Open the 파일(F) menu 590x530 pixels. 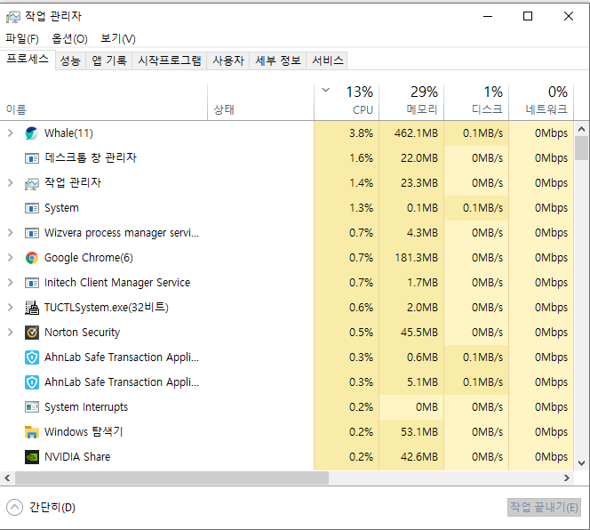pyautogui.click(x=22, y=38)
